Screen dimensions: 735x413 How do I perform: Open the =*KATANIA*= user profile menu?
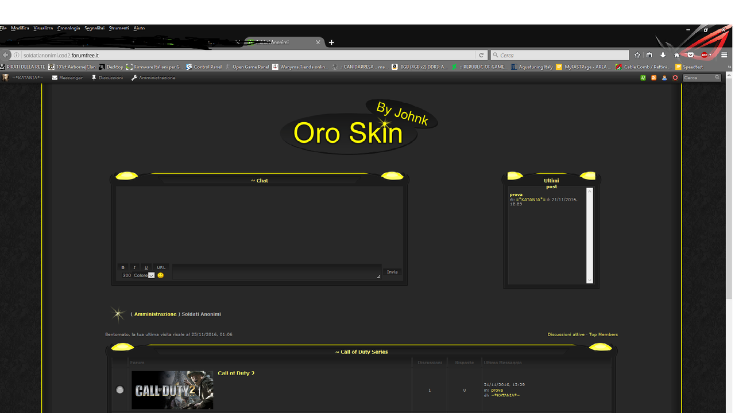[23, 78]
